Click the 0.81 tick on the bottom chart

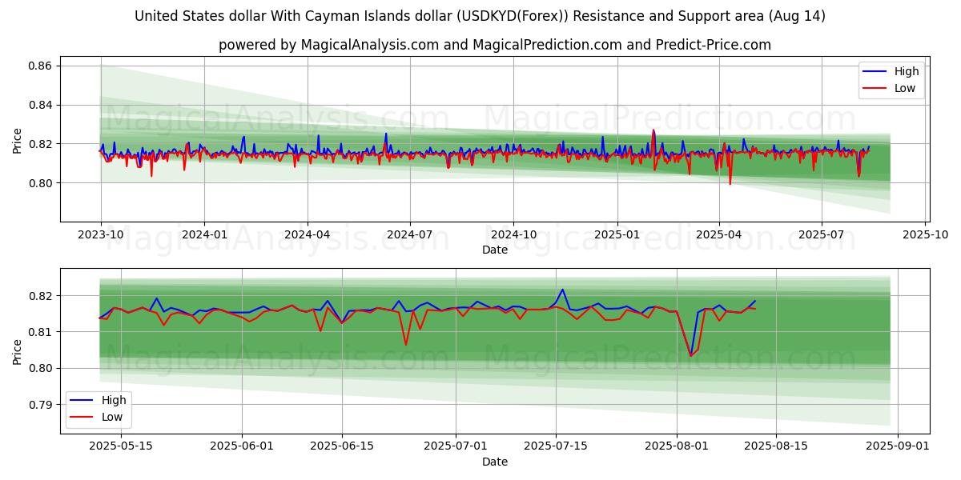[x=41, y=332]
